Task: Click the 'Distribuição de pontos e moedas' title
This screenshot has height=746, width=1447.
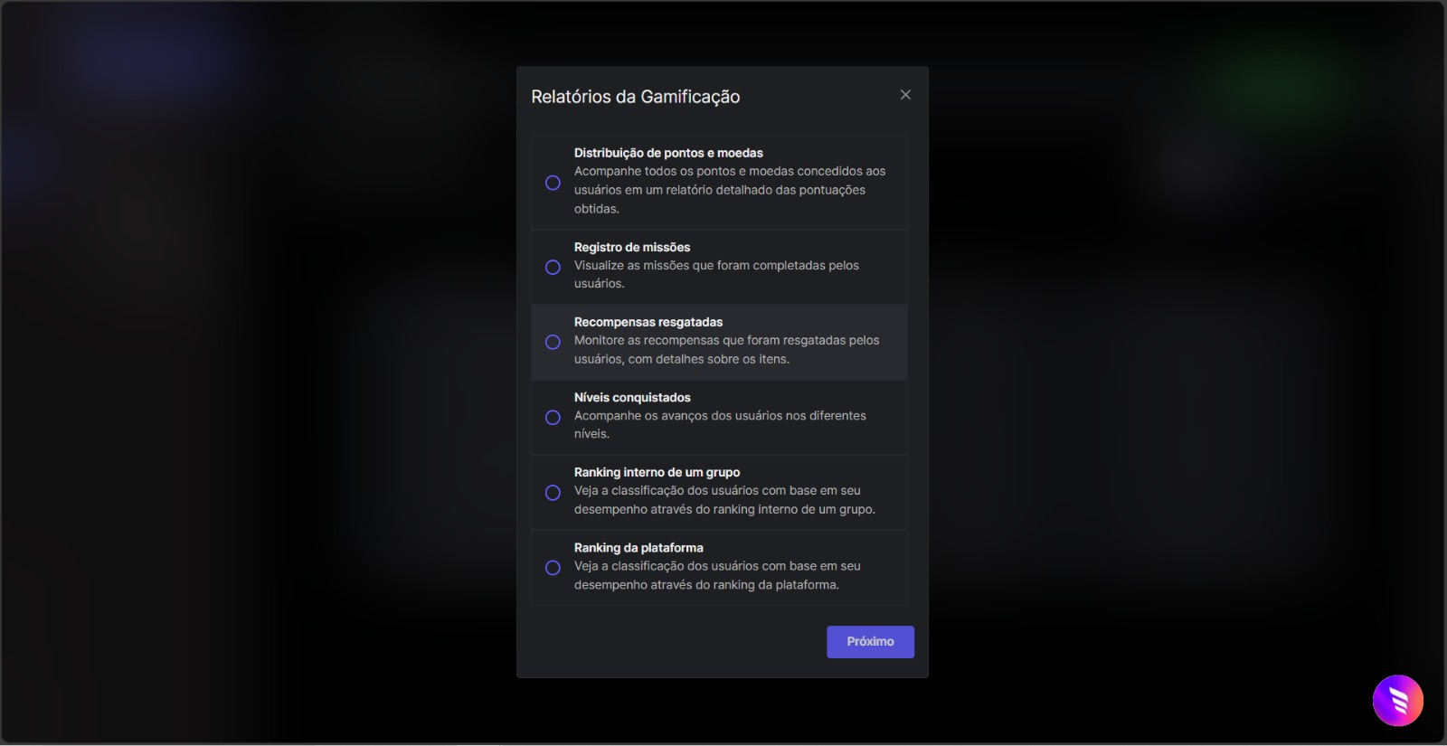Action: point(668,153)
